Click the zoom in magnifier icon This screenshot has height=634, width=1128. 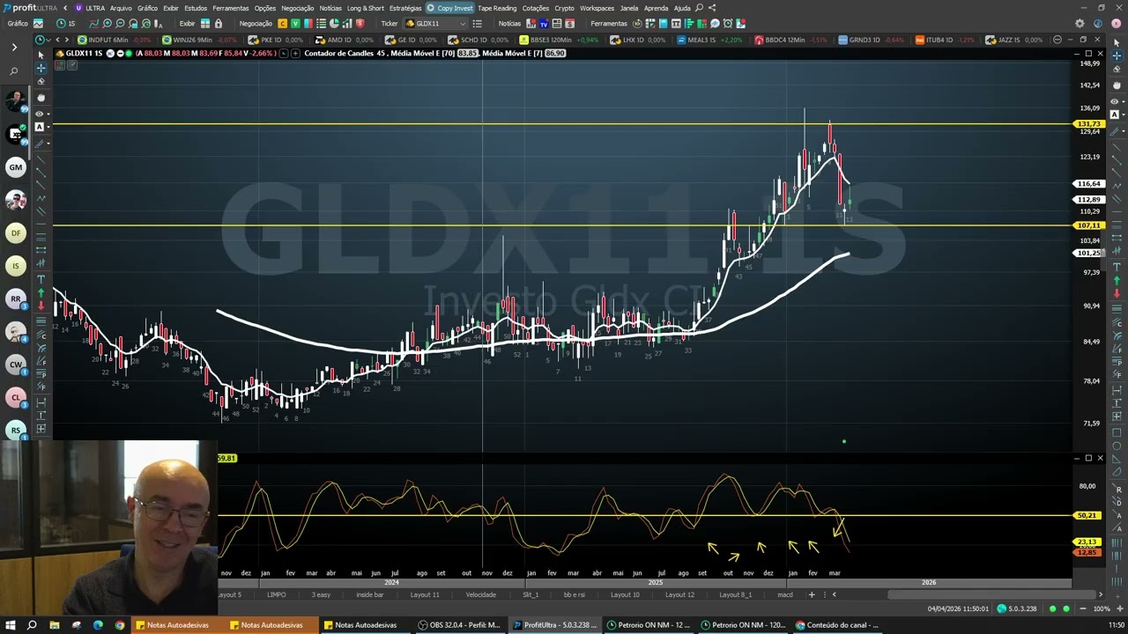coord(107,23)
